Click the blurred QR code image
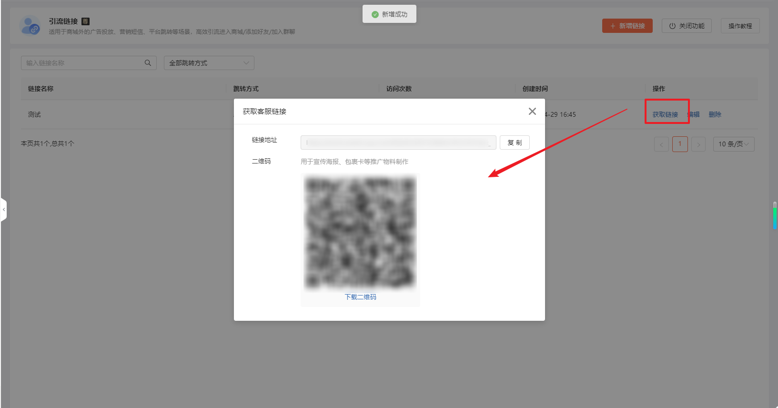This screenshot has height=408, width=778. (x=360, y=233)
